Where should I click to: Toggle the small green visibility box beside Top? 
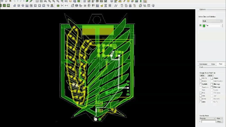[x=201, y=25]
